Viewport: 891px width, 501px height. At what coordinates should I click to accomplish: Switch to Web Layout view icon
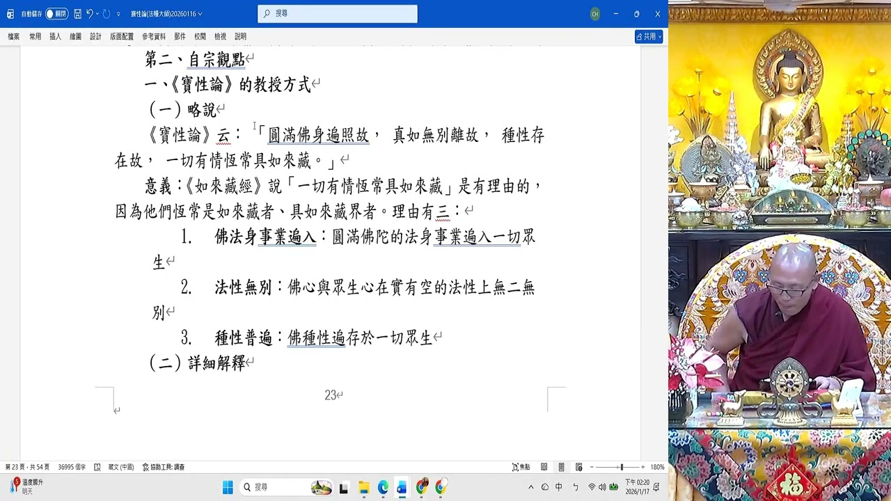pyautogui.click(x=579, y=467)
